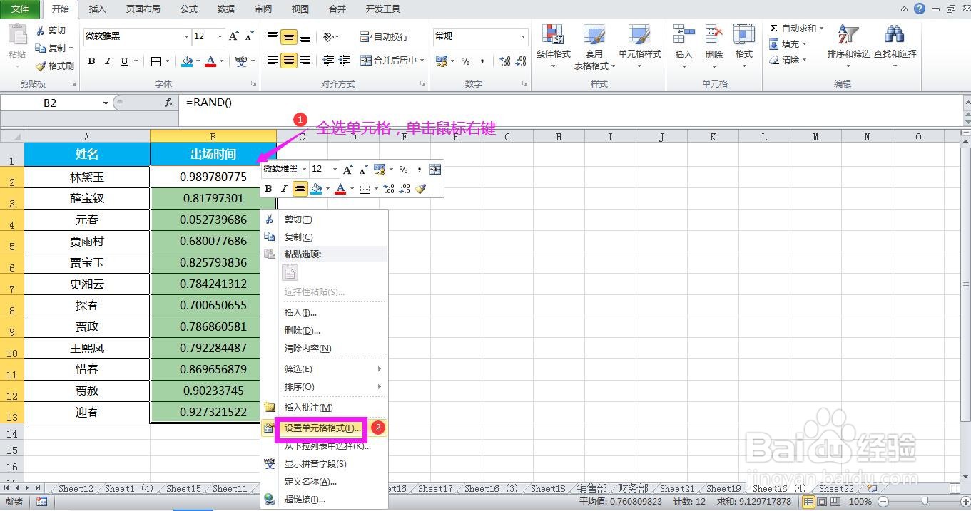Viewport: 971px width, 511px height.
Task: Expand the Clear (清除) dropdown
Action: 804,60
